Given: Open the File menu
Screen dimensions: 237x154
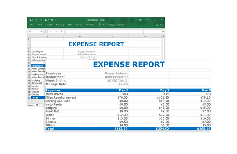Looking at the screenshot, I should click(31, 25).
